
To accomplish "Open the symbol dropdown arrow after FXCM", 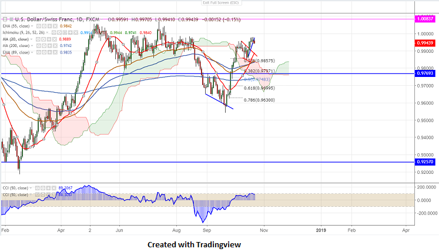I will click(102, 19).
